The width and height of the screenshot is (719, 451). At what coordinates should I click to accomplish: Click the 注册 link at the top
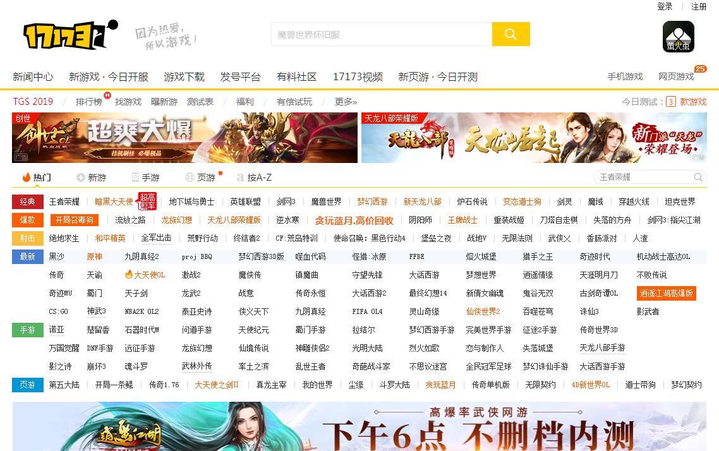699,6
